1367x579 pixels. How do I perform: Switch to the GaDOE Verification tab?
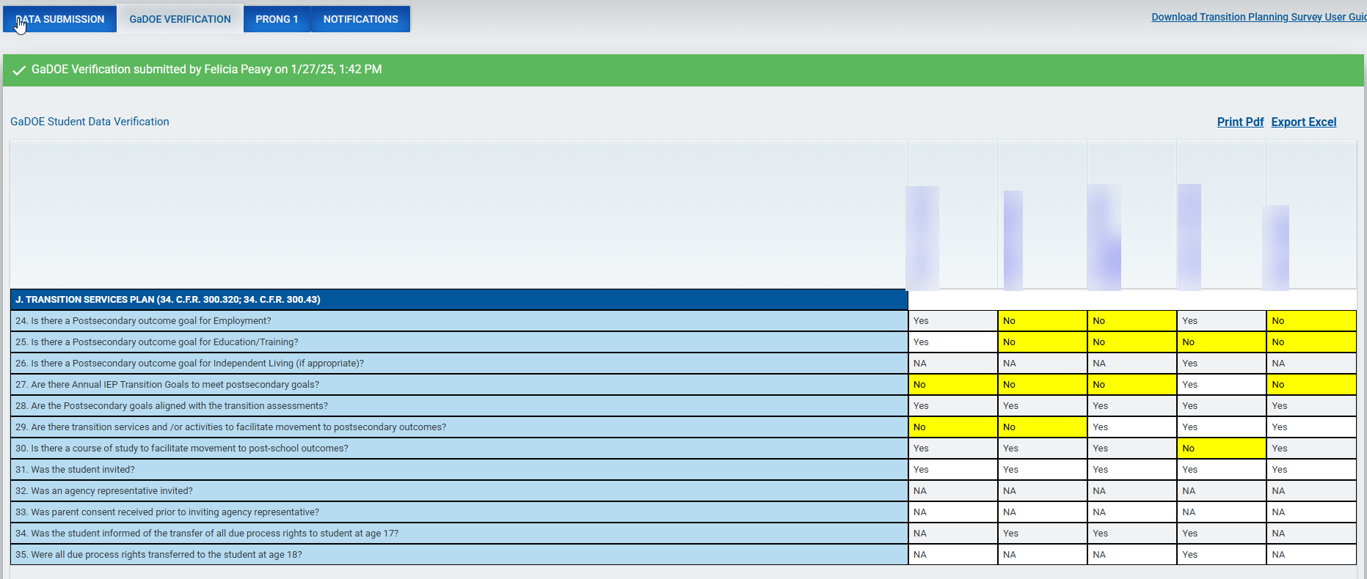(x=180, y=19)
